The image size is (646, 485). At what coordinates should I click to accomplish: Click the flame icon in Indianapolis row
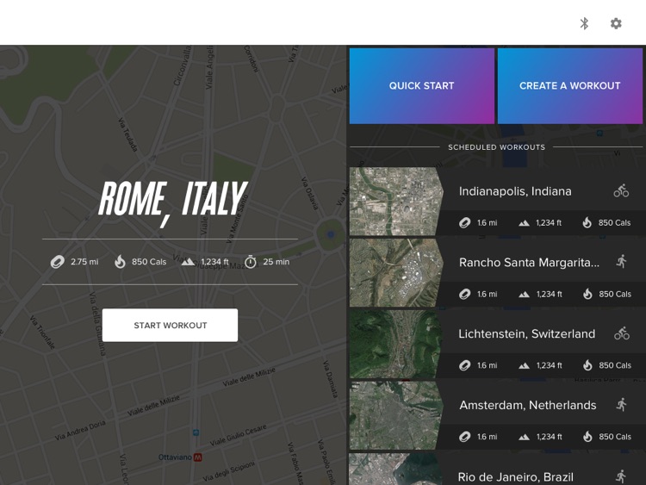pyautogui.click(x=587, y=222)
